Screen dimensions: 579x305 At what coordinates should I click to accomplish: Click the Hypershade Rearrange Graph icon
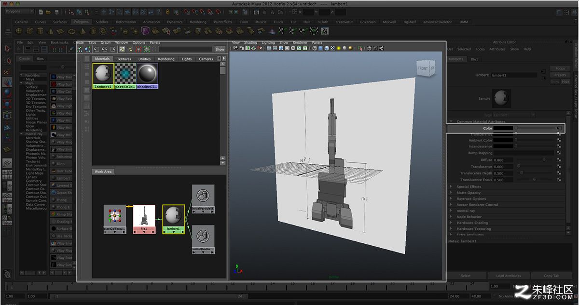pos(79,49)
